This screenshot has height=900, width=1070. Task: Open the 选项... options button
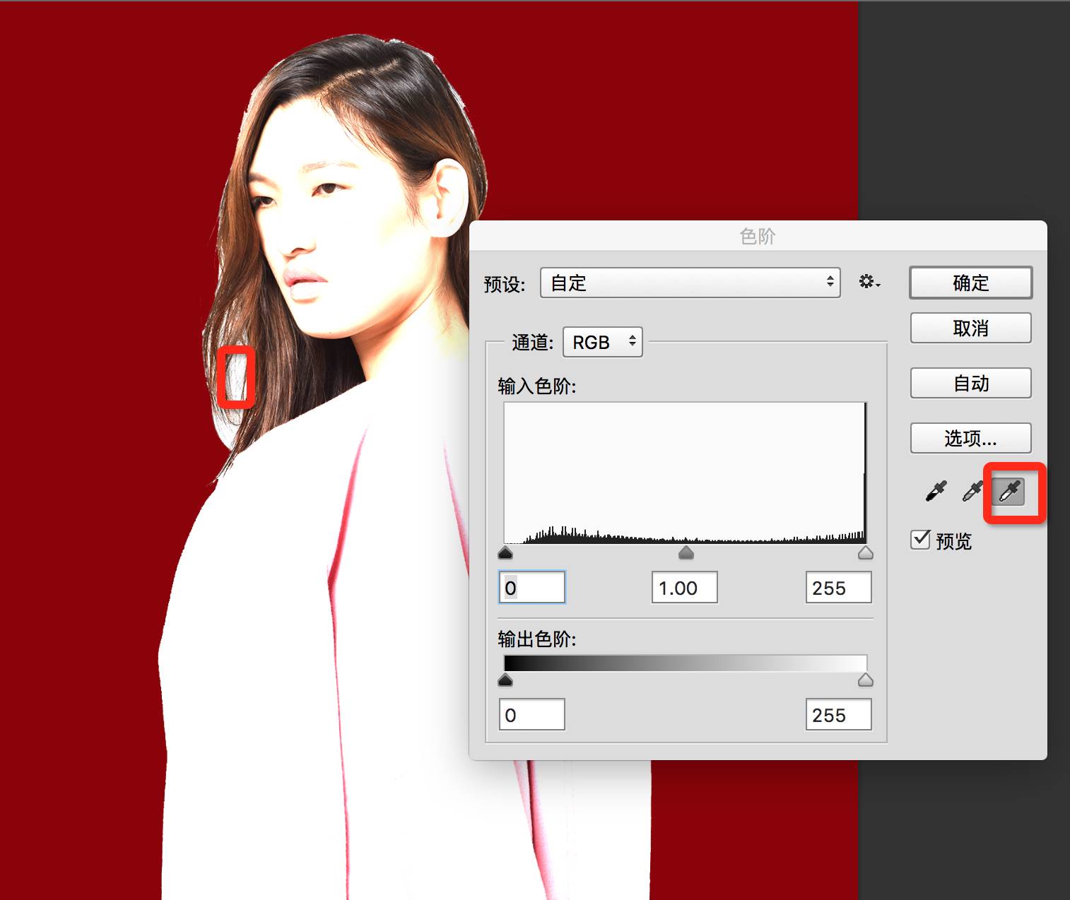(x=970, y=438)
